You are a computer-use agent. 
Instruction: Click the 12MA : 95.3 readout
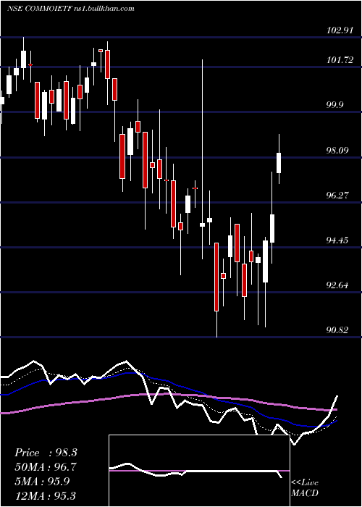[46, 495]
